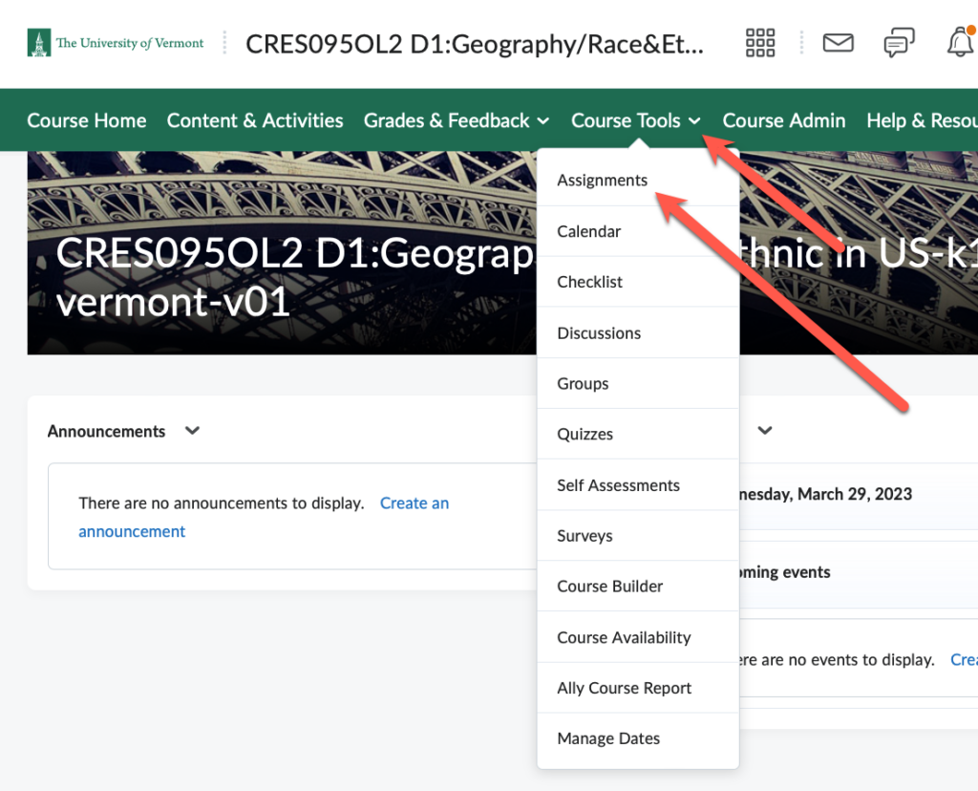The height and width of the screenshot is (791, 978).
Task: Open Discussions from the menu
Action: 599,332
